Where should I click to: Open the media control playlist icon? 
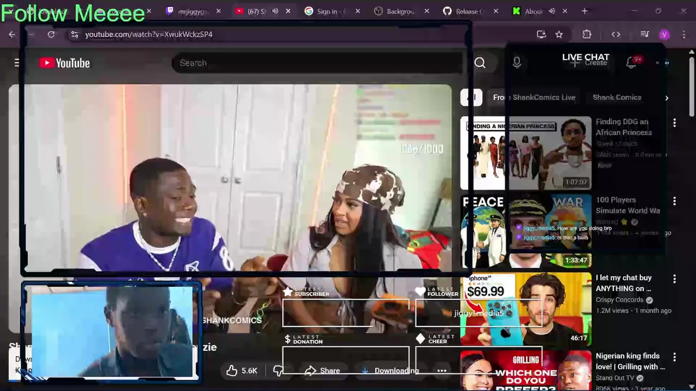click(645, 34)
